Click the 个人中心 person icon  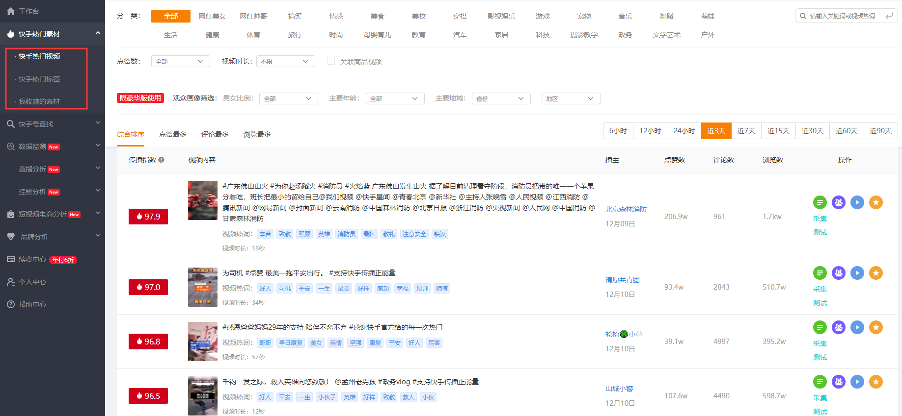click(11, 282)
